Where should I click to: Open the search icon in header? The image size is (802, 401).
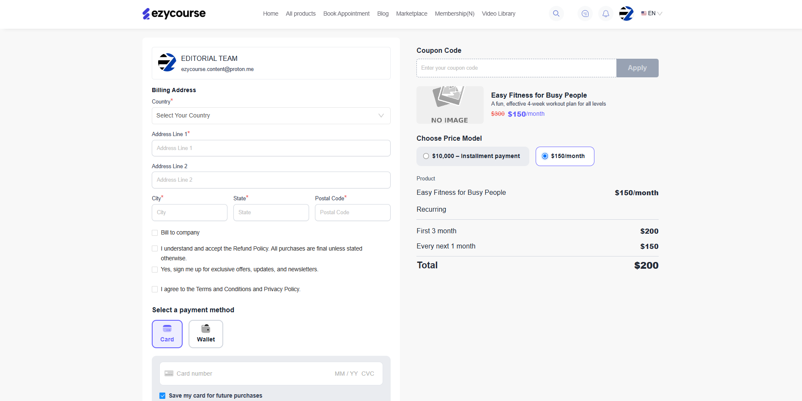(556, 14)
